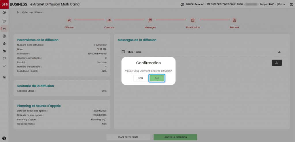This screenshot has width=295, height=142.
Task: Click the name value TEST SFR
Action: coord(102,49)
